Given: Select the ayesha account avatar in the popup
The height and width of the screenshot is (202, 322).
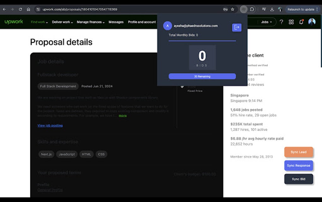Looking at the screenshot, I should 168,26.
